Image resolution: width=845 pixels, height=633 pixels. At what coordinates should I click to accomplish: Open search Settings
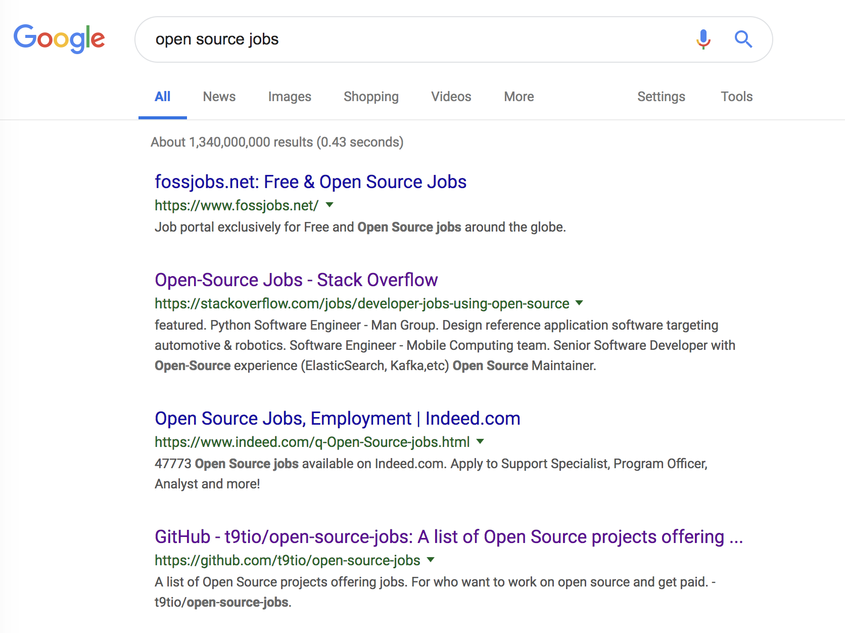tap(661, 97)
